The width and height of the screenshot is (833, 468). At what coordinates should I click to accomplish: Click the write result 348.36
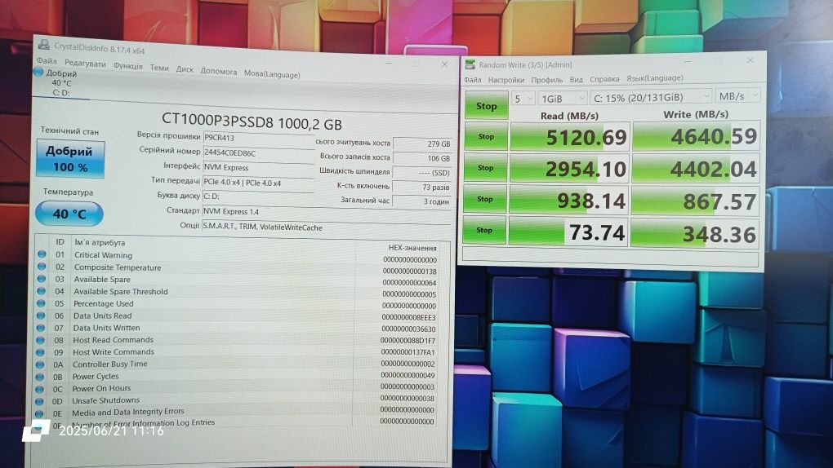pos(694,233)
